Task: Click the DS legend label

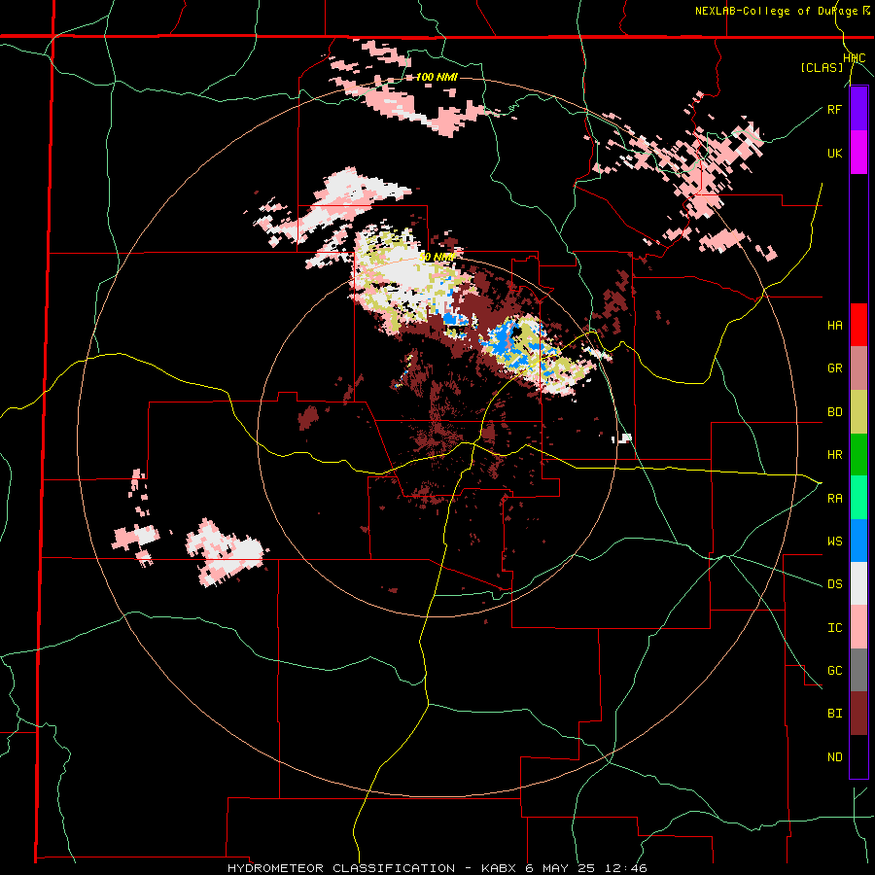Action: (x=835, y=584)
